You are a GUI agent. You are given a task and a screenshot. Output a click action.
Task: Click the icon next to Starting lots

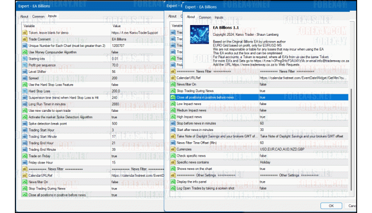pyautogui.click(x=24, y=58)
